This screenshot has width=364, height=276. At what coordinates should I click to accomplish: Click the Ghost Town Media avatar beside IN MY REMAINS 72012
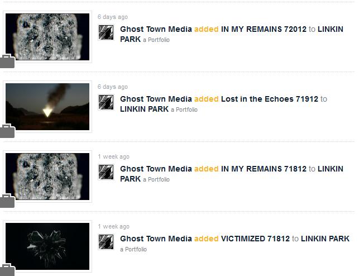[x=106, y=32]
